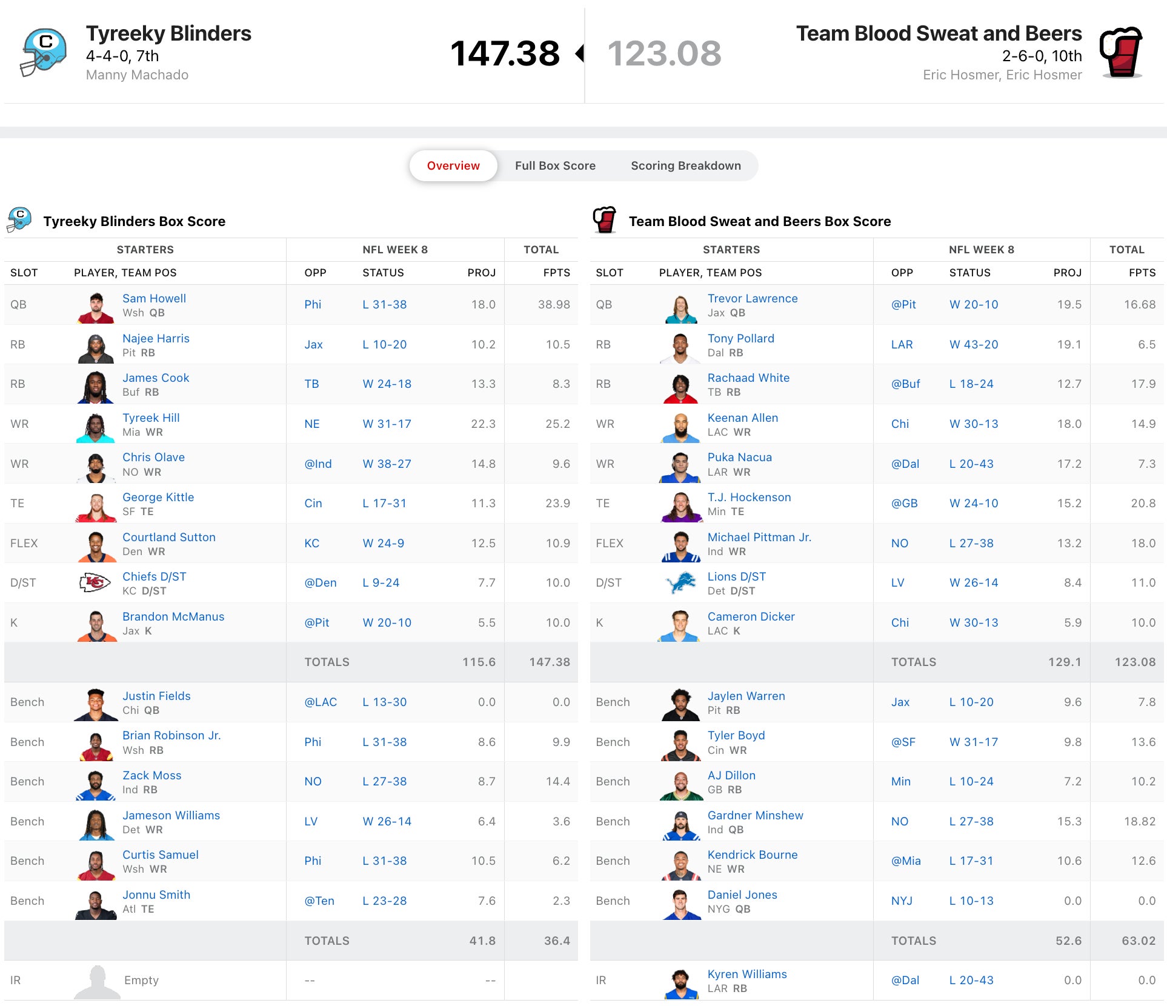
Task: Click the @Pit opponent link for Trevor Lawrence
Action: 903,305
